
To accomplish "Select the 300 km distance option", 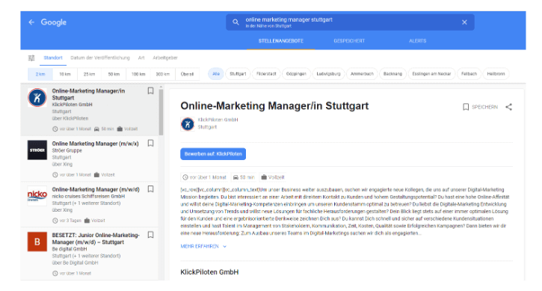I will (163, 74).
